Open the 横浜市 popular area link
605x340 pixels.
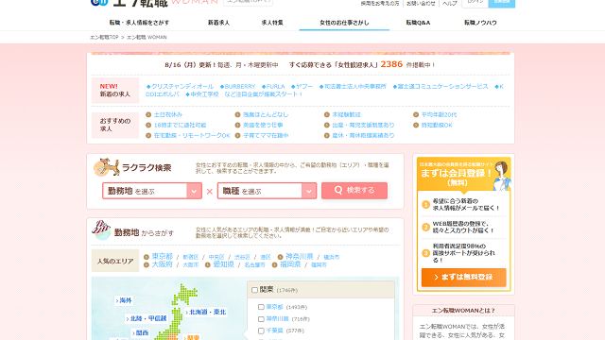[x=332, y=257]
